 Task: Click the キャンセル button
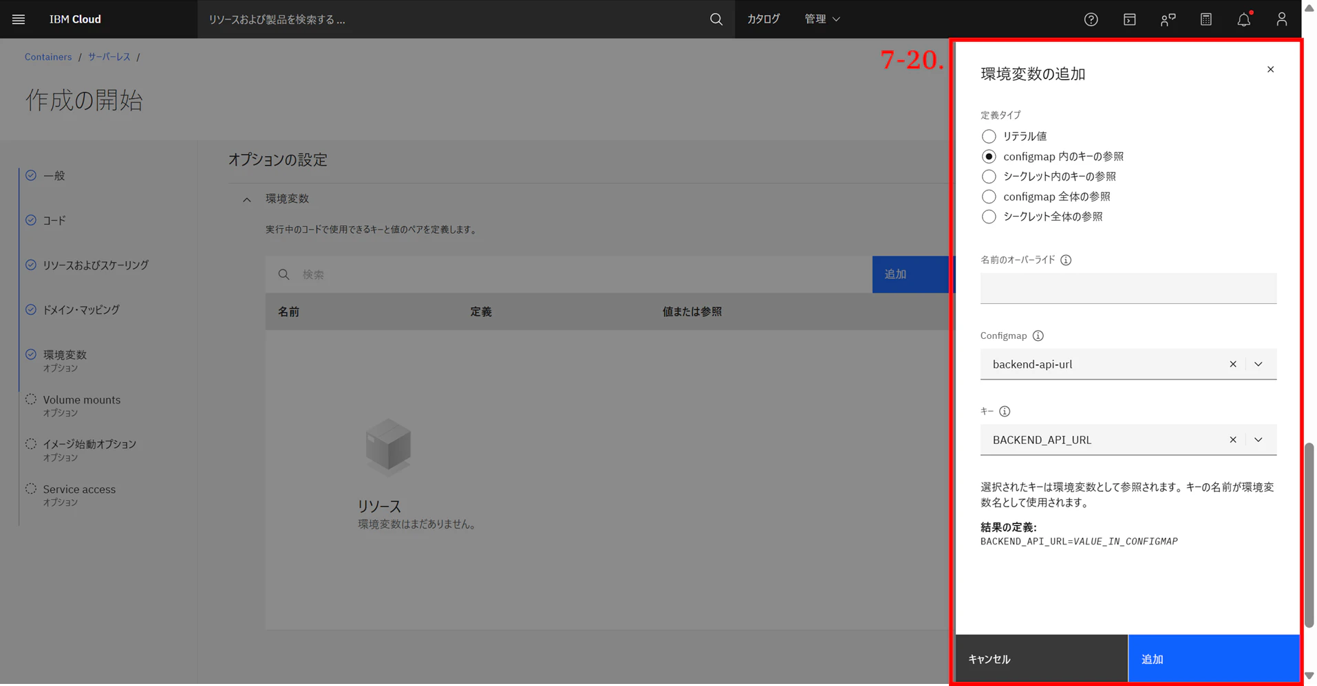[x=1042, y=659]
